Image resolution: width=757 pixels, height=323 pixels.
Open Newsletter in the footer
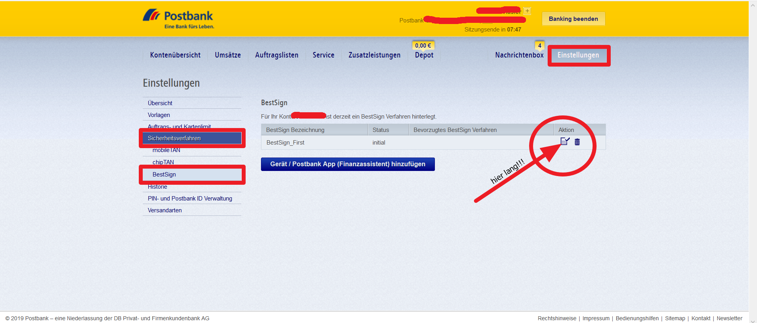pyautogui.click(x=729, y=318)
